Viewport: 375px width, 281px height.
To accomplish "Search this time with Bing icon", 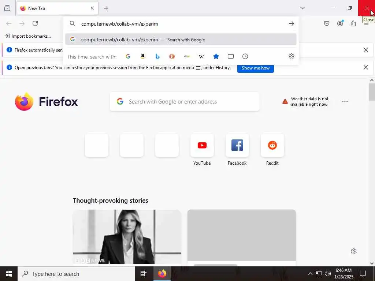I will click(157, 56).
